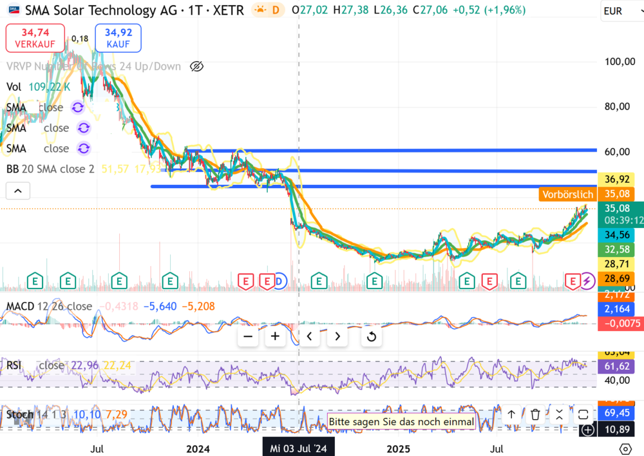Delete the Stochastic indicator via the trash icon
This screenshot has width=644, height=456.
point(535,414)
